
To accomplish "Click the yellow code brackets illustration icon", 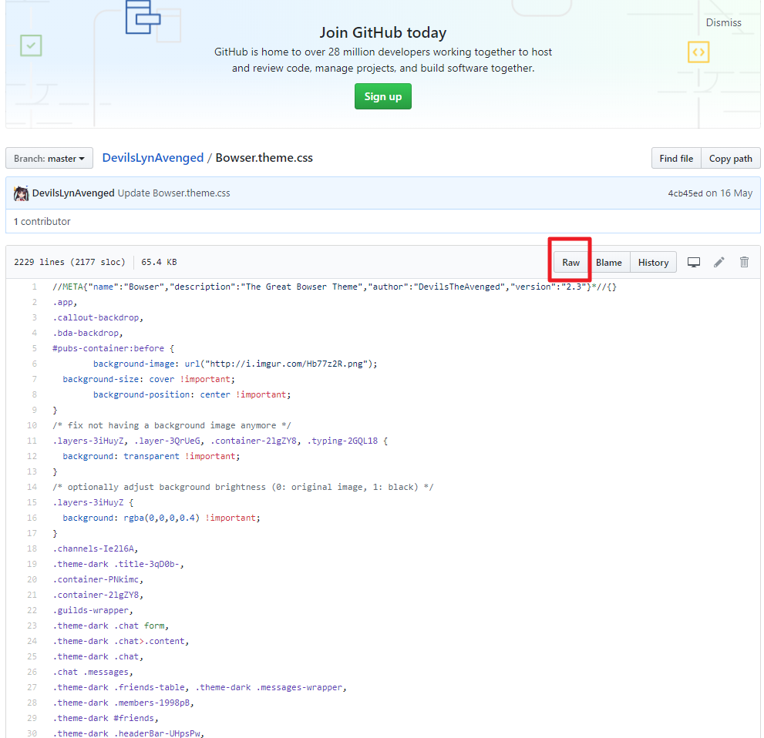I will tap(698, 52).
